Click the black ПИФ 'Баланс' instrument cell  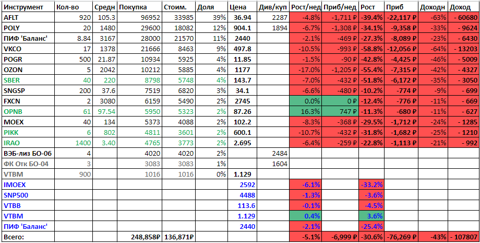[28, 39]
